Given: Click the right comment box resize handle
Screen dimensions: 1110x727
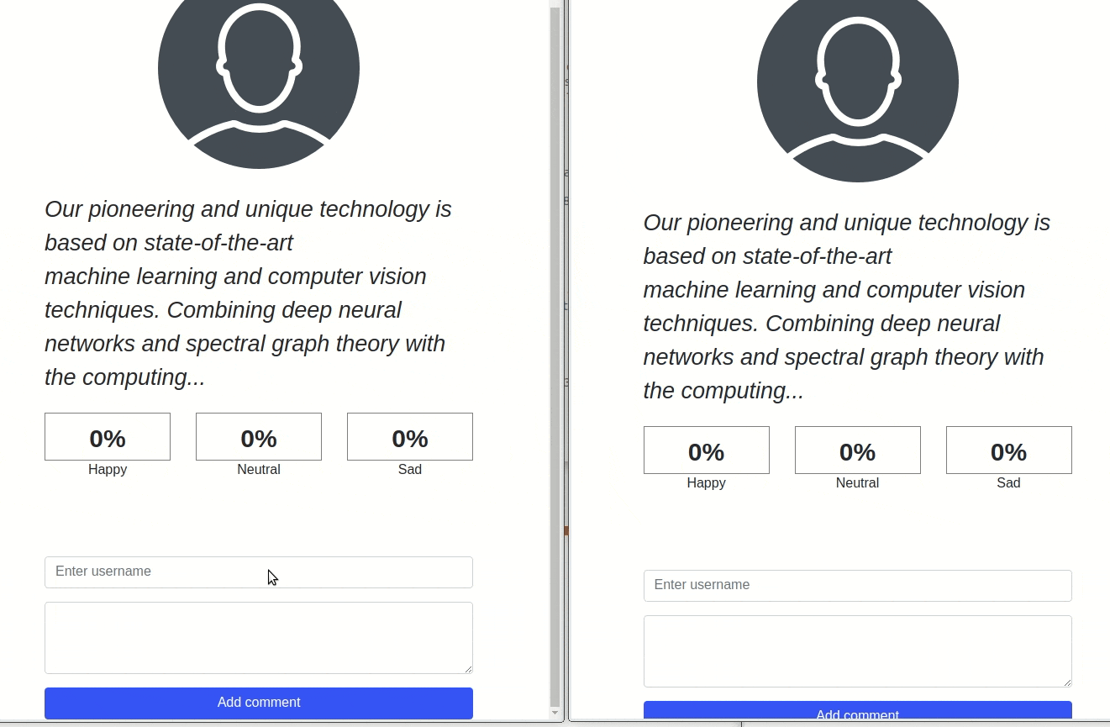Looking at the screenshot, I should [1067, 682].
